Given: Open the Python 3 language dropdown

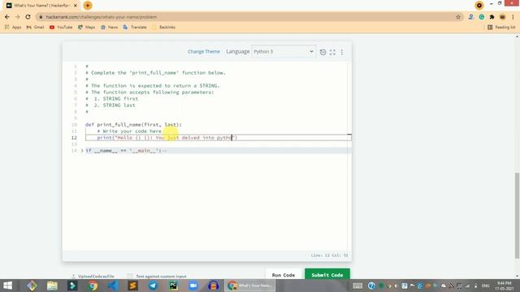Looking at the screenshot, I should [x=284, y=52].
